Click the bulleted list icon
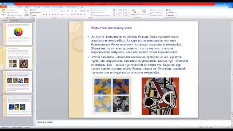The image size is (233, 131). pyautogui.click(x=72, y=11)
